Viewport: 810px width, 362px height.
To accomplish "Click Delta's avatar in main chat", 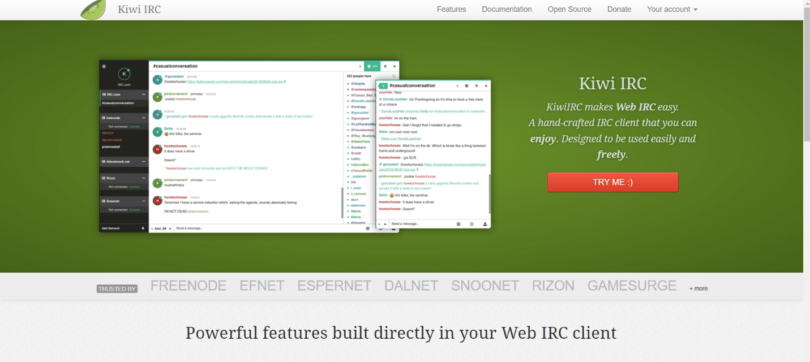I will click(x=157, y=132).
